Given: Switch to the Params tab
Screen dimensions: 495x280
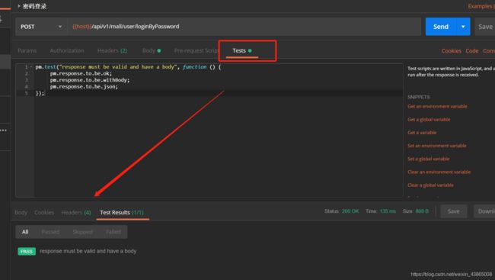Looking at the screenshot, I should point(27,50).
